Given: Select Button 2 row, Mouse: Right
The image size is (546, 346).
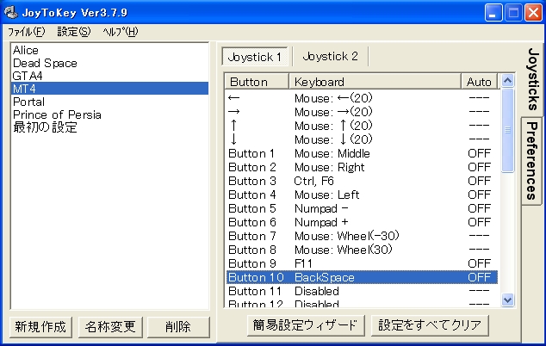Looking at the screenshot, I should pyautogui.click(x=362, y=167).
